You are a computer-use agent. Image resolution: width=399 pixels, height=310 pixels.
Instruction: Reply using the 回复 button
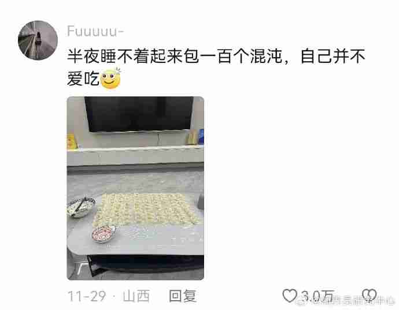[x=183, y=296]
